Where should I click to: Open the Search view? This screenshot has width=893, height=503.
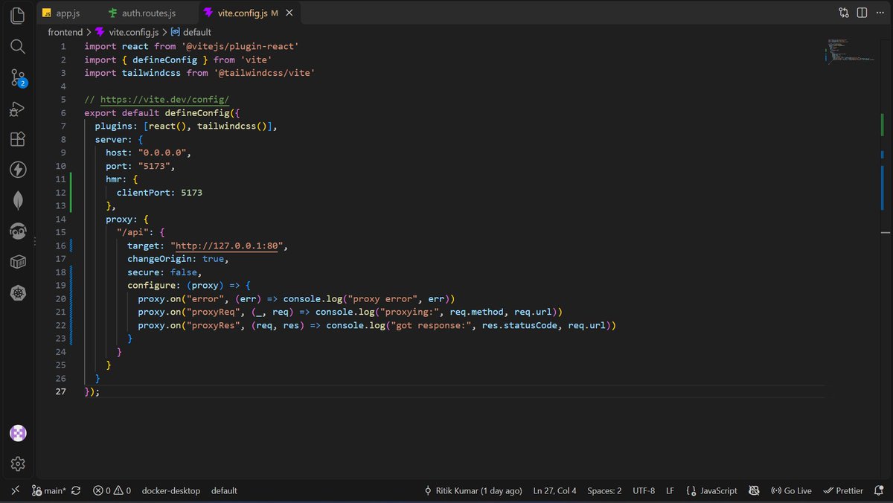[x=18, y=46]
